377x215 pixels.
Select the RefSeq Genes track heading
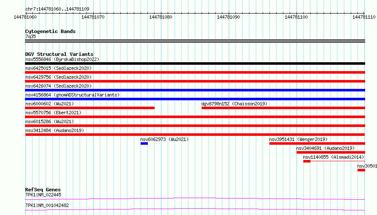tap(43, 190)
